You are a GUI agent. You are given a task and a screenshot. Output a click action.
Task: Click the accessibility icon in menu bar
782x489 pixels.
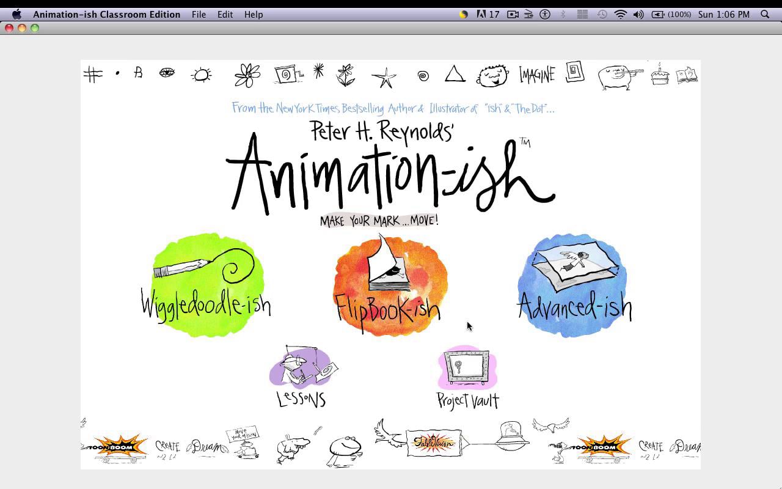[x=545, y=14]
